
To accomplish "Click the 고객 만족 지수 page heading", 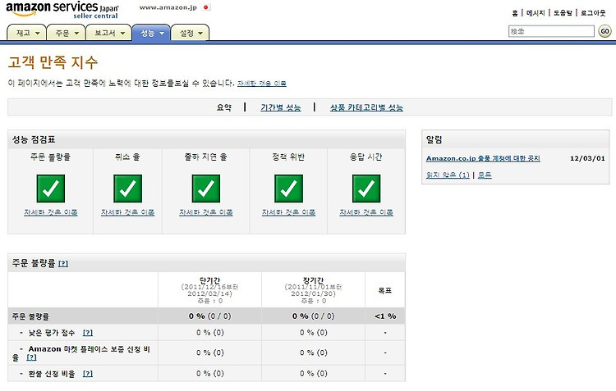I will (53, 62).
